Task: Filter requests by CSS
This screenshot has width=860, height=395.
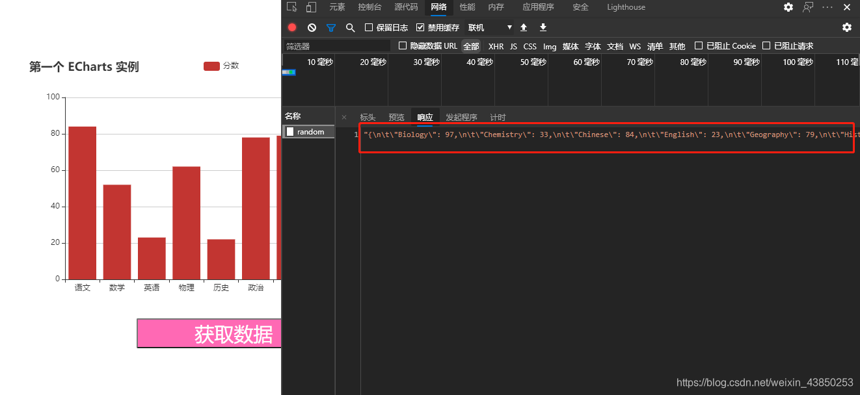Action: point(530,46)
